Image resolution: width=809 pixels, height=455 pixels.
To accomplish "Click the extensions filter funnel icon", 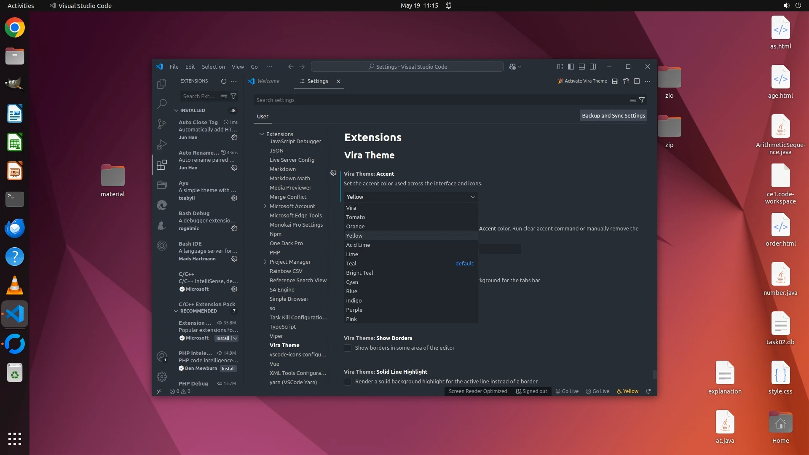I will tap(233, 96).
